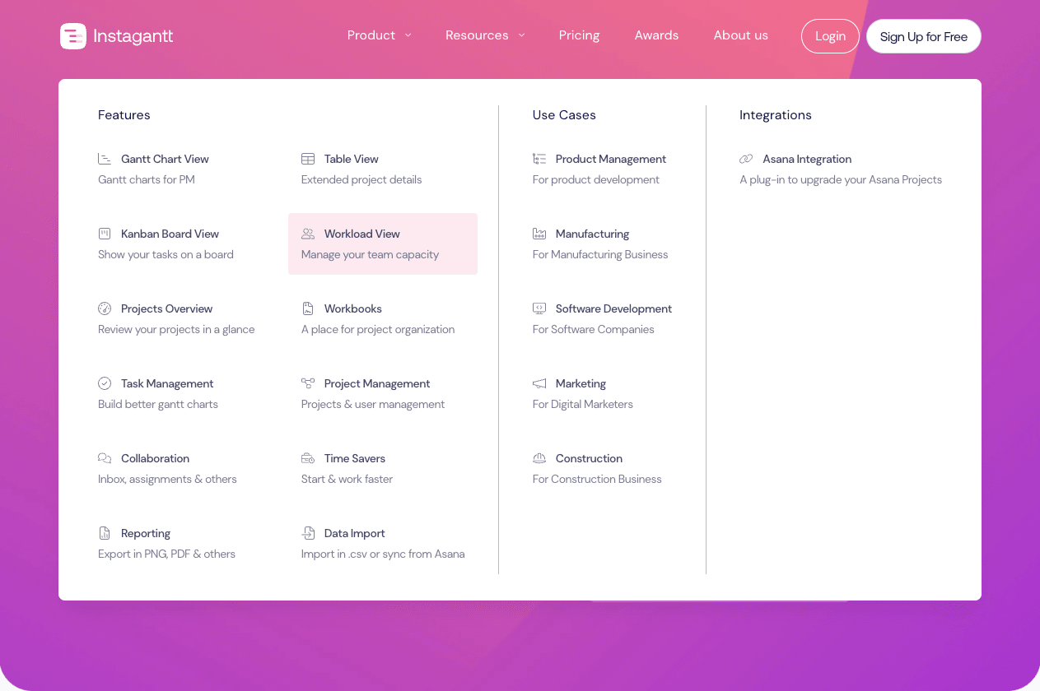Open the Software Development use case
The width and height of the screenshot is (1040, 691).
[x=613, y=308]
